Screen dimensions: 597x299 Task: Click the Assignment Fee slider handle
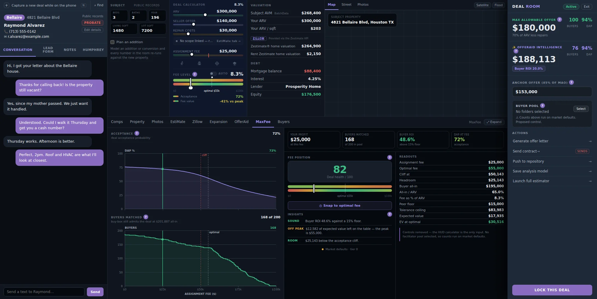(x=191, y=55)
